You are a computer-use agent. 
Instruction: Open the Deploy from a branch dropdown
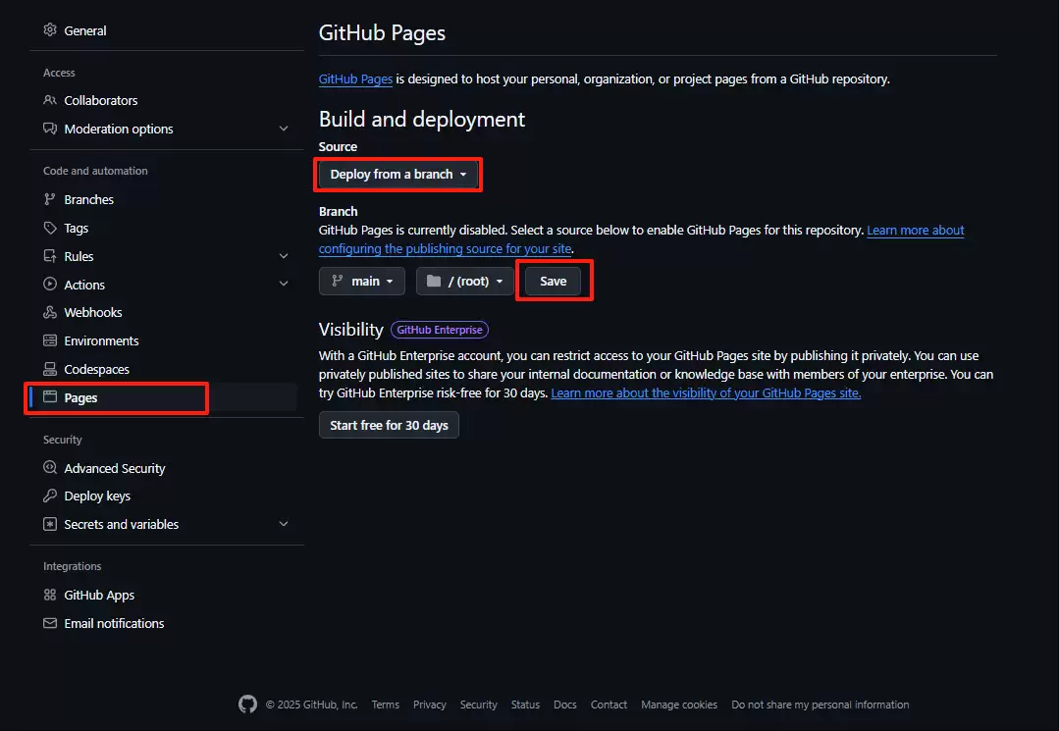click(398, 174)
